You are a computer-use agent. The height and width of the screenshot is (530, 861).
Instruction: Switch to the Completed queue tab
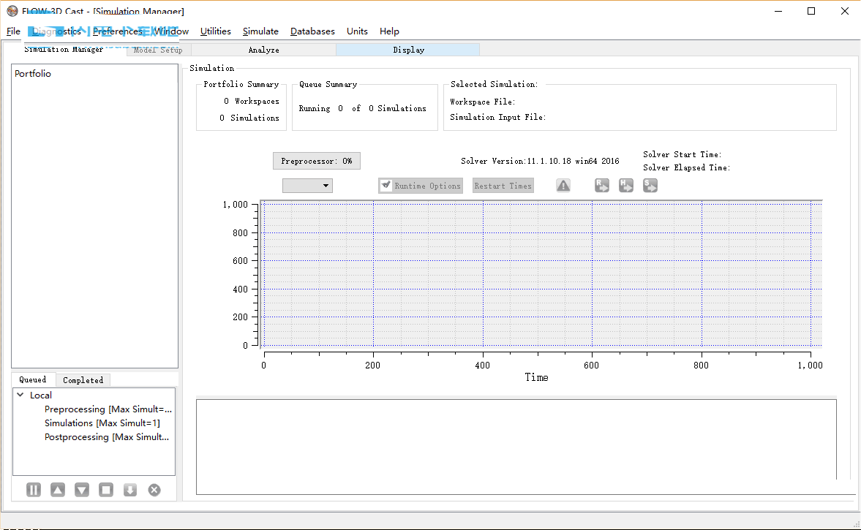(x=83, y=380)
